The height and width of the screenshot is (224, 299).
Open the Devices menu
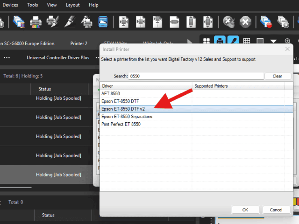coord(11,5)
